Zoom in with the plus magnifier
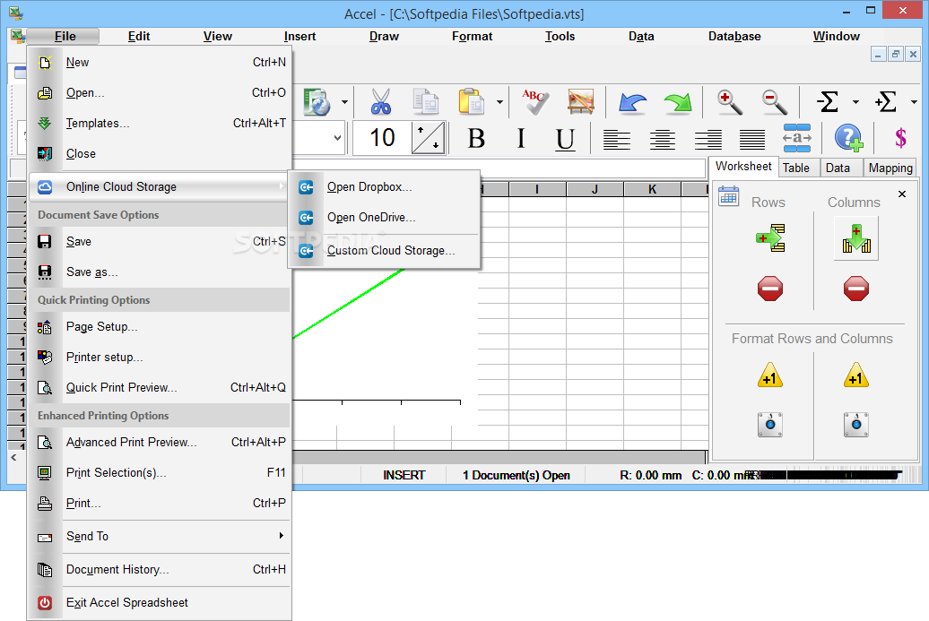Viewport: 929px width, 621px height. click(729, 102)
